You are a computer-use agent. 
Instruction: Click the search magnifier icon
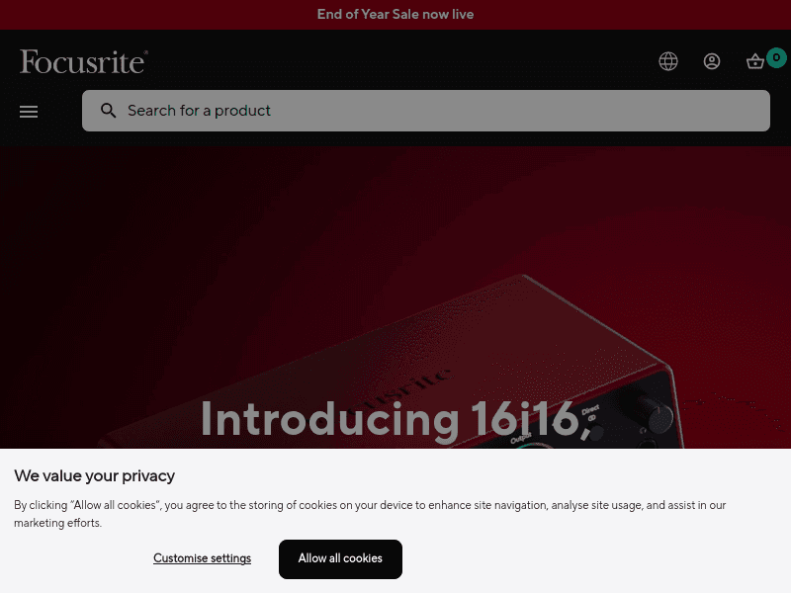(109, 111)
